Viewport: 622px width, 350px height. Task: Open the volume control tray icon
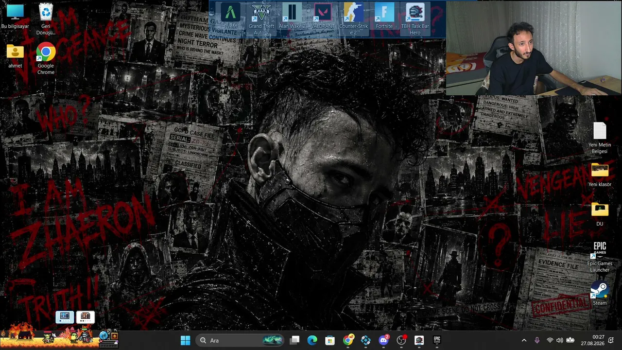click(559, 340)
